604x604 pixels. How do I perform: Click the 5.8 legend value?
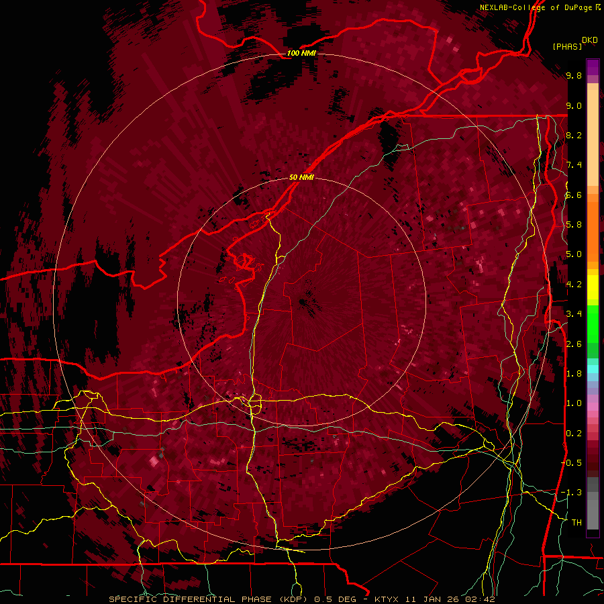click(574, 225)
